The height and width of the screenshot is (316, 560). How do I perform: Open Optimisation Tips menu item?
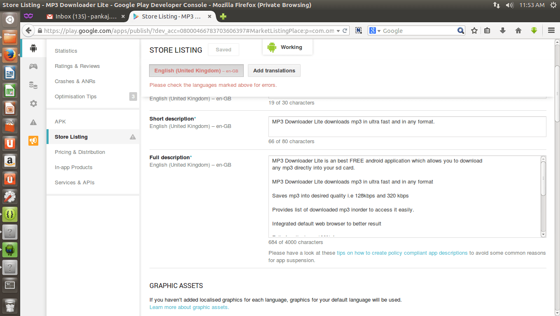(76, 97)
